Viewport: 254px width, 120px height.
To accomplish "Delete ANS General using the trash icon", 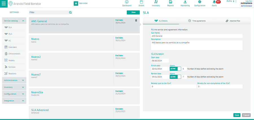I will (x=136, y=20).
